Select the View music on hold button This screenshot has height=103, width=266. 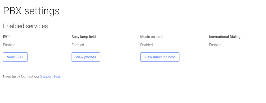point(160,57)
